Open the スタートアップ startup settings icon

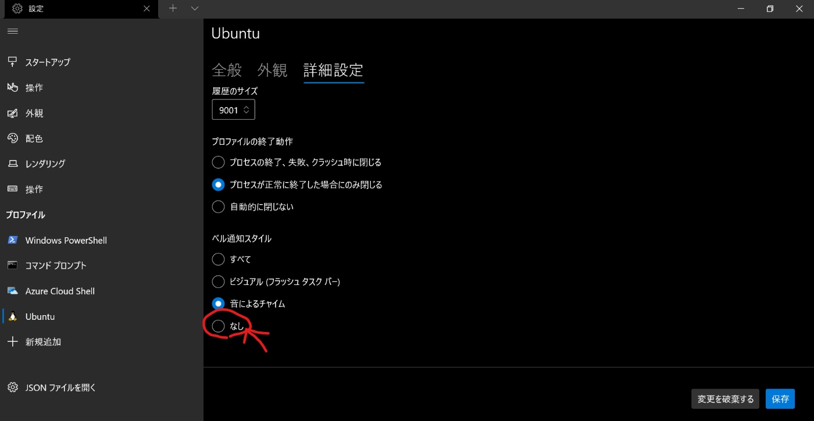click(13, 62)
